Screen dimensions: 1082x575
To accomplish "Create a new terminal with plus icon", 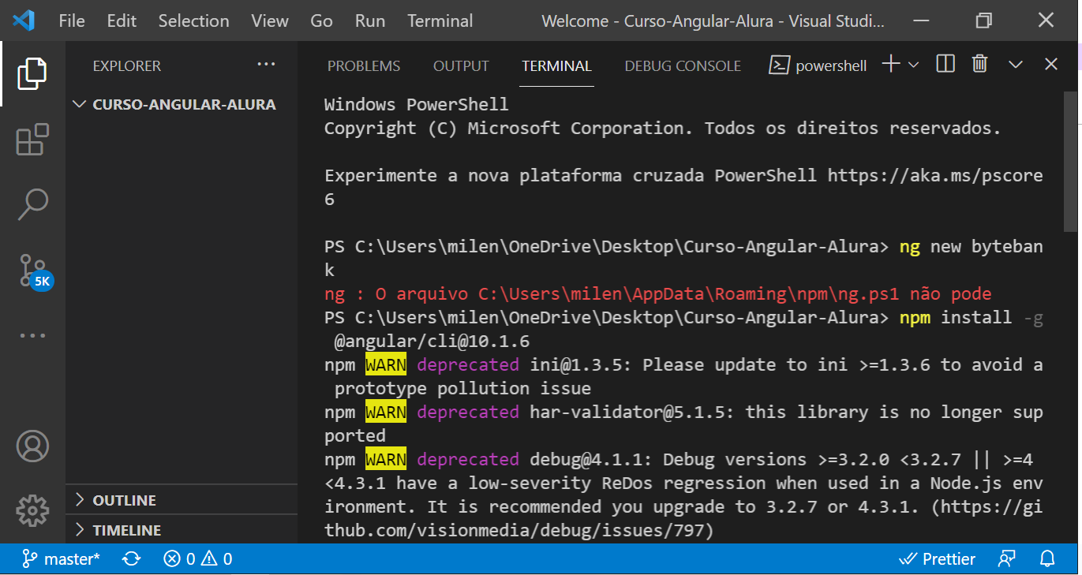I will pos(891,65).
